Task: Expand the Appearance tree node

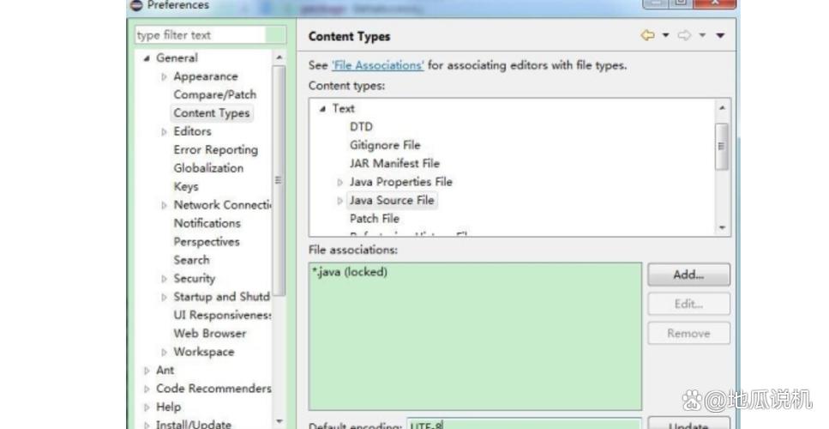Action: click(165, 77)
